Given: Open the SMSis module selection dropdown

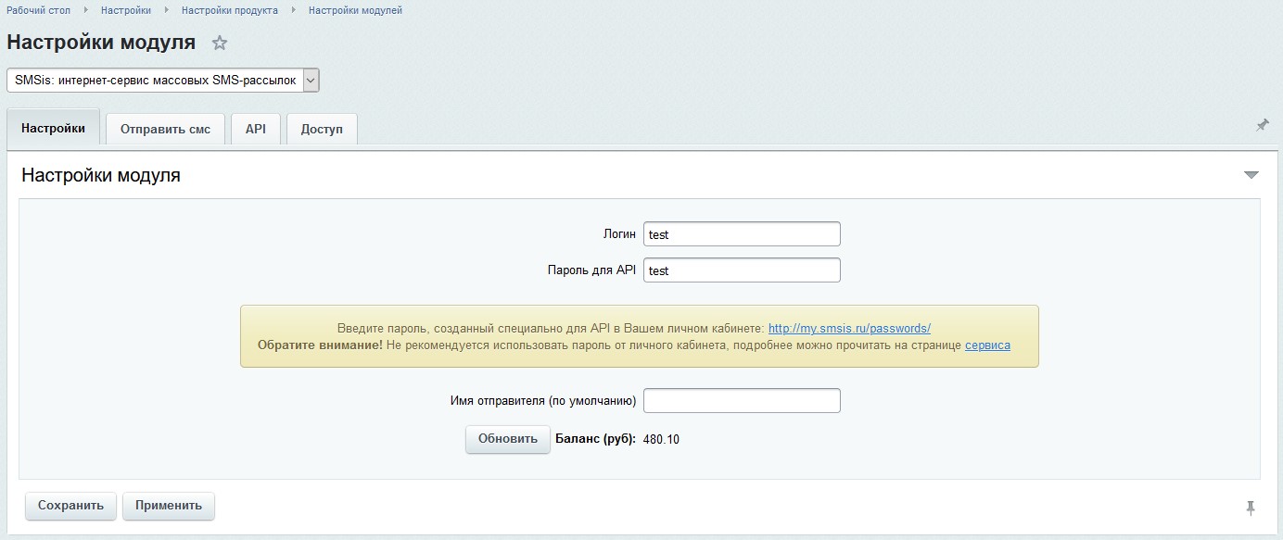Looking at the screenshot, I should (x=163, y=81).
